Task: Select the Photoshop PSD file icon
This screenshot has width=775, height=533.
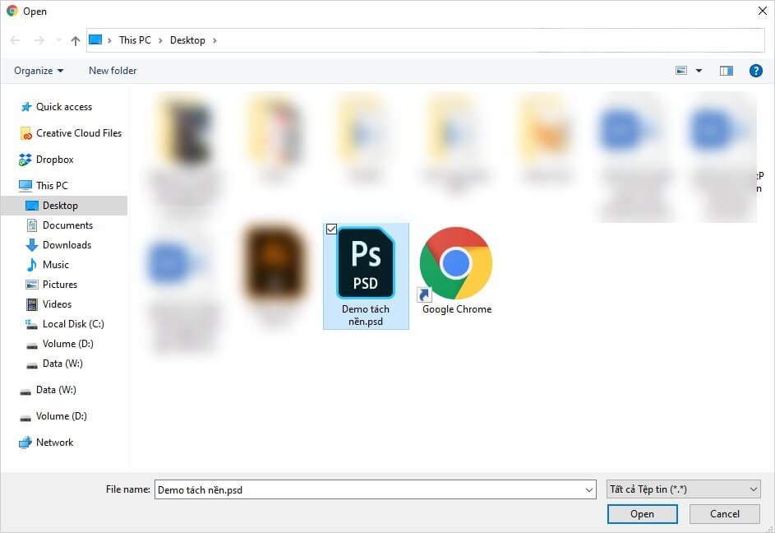Action: pos(366,263)
